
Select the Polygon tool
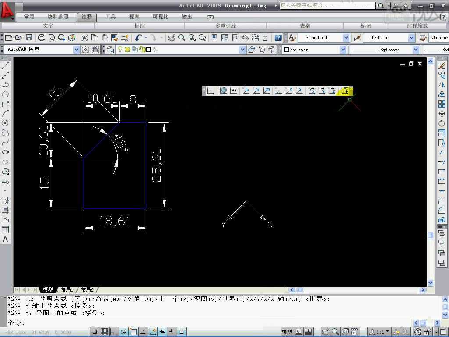pos(5,94)
